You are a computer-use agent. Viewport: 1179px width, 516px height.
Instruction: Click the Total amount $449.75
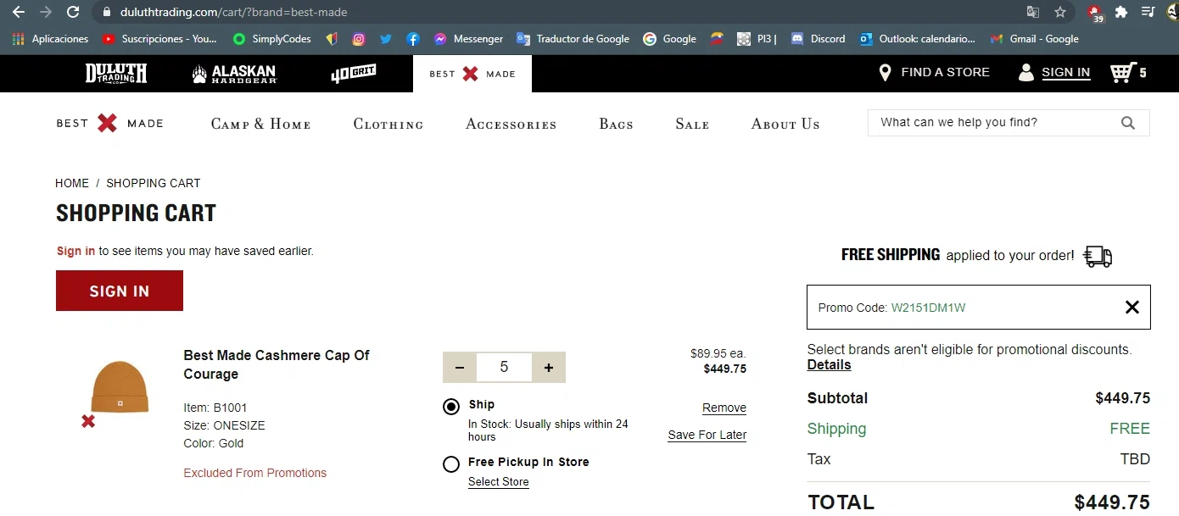(1112, 502)
